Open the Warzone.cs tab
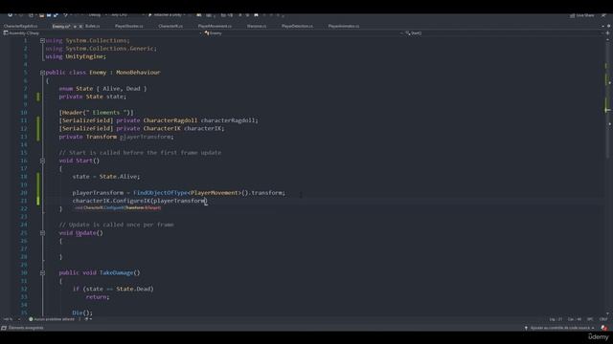The height and width of the screenshot is (344, 613). click(x=257, y=26)
